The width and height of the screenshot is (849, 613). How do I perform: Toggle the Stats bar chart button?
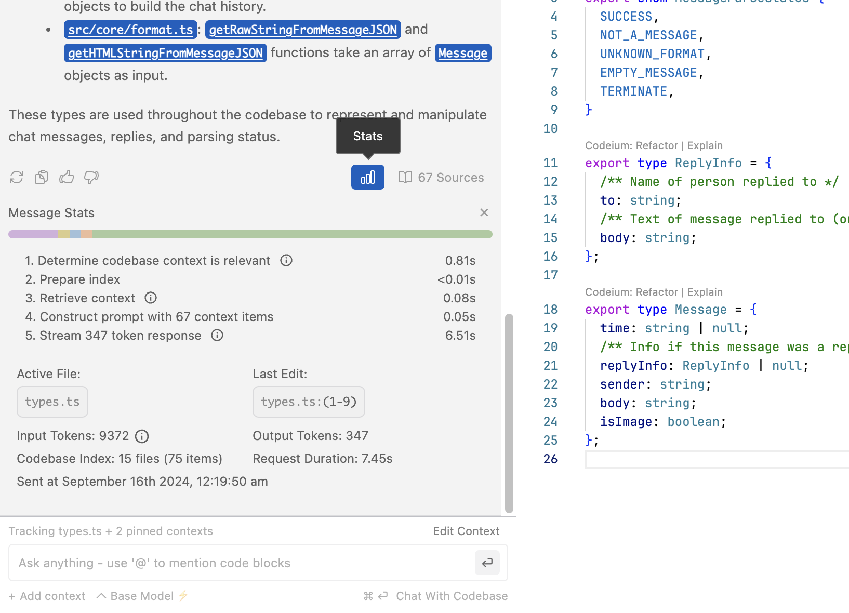click(368, 177)
